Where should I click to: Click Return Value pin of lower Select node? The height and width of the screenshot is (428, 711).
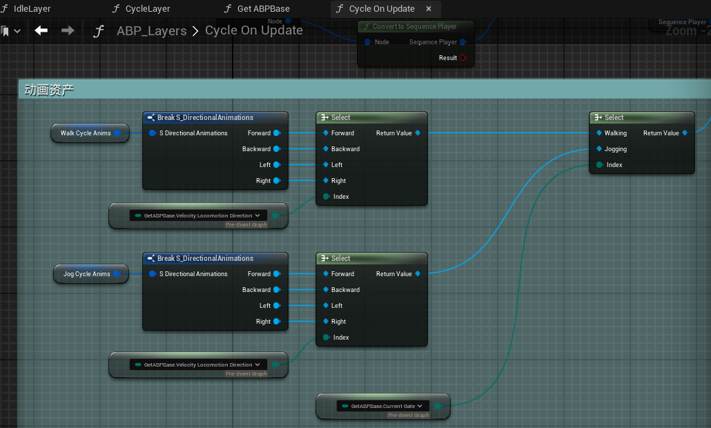(418, 274)
